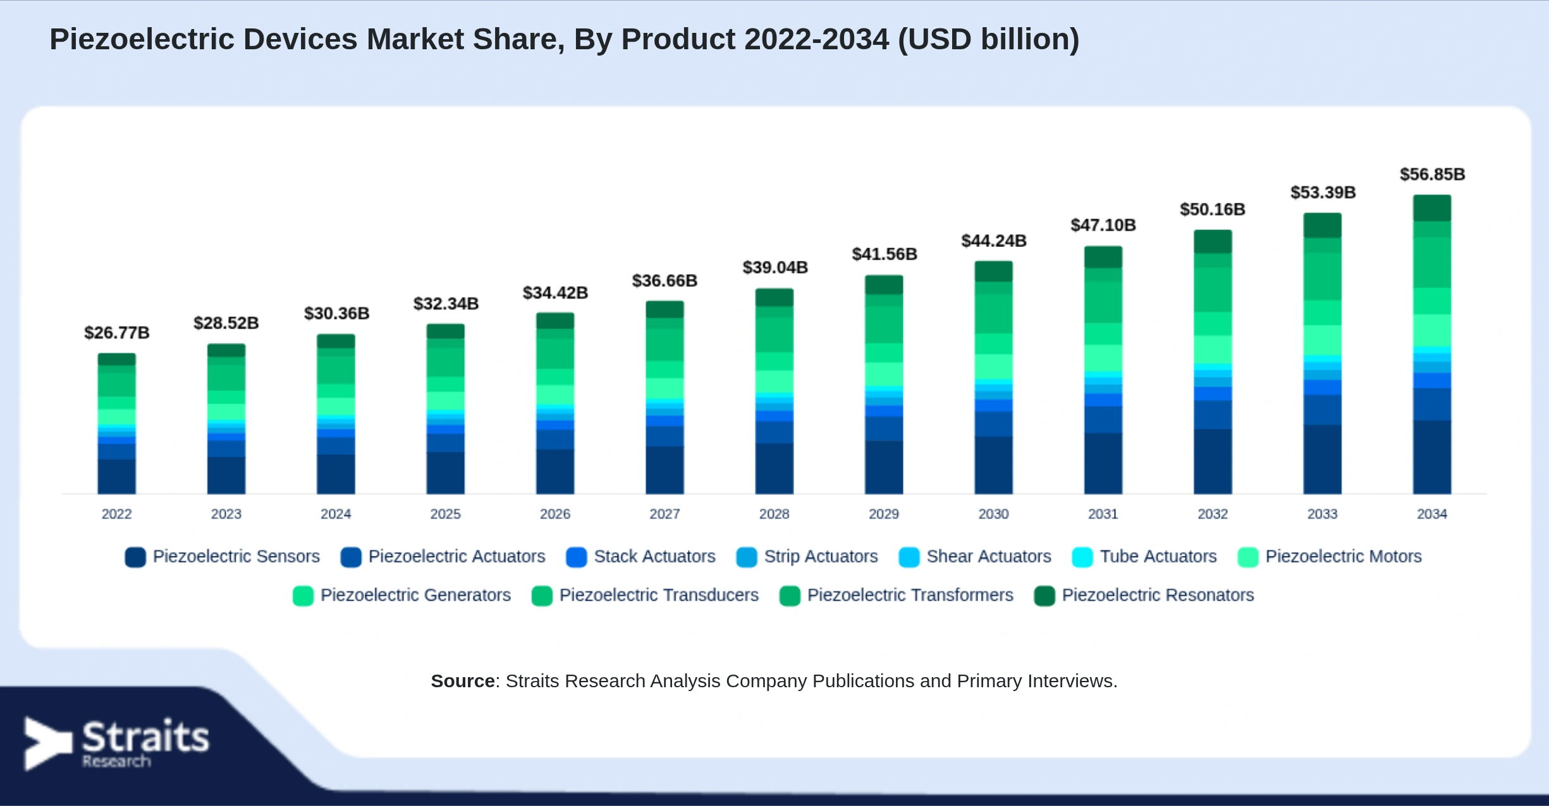Click the Piezoelectric Transducers legend swatch

[542, 596]
